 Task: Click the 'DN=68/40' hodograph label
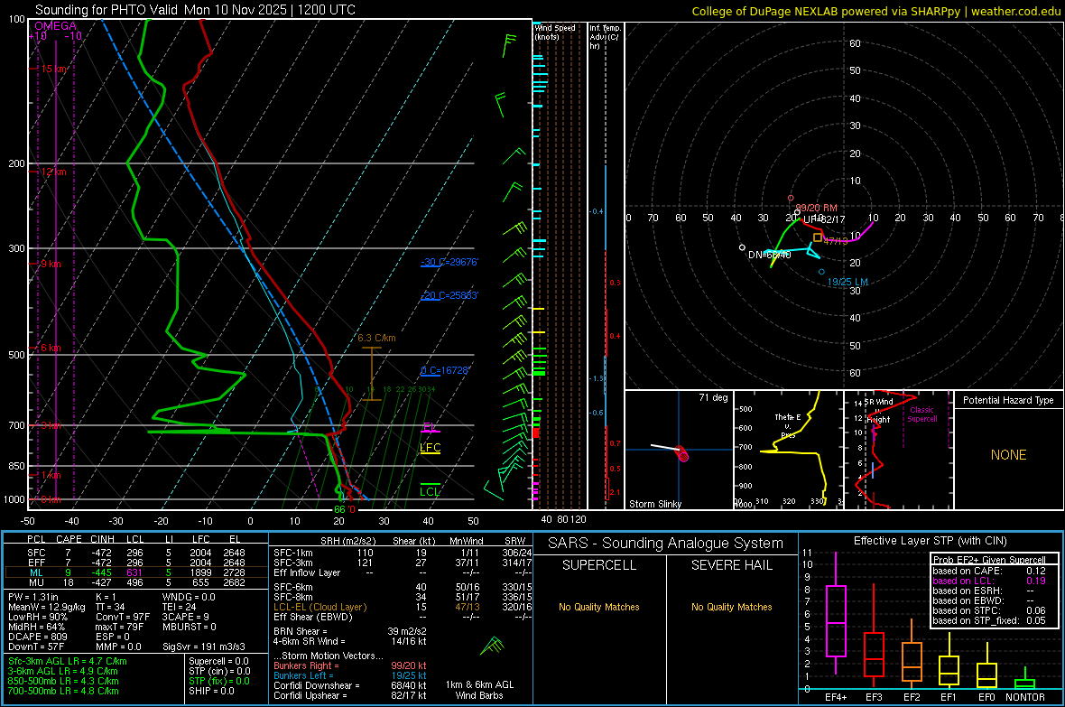click(770, 255)
